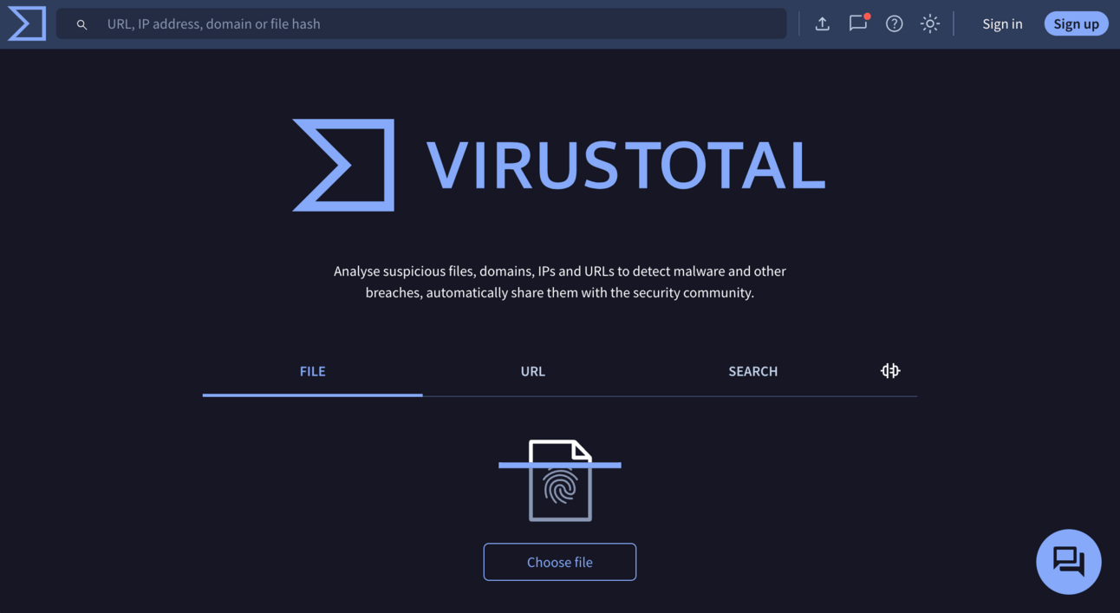1120x613 pixels.
Task: Switch to the URL tab
Action: point(533,371)
